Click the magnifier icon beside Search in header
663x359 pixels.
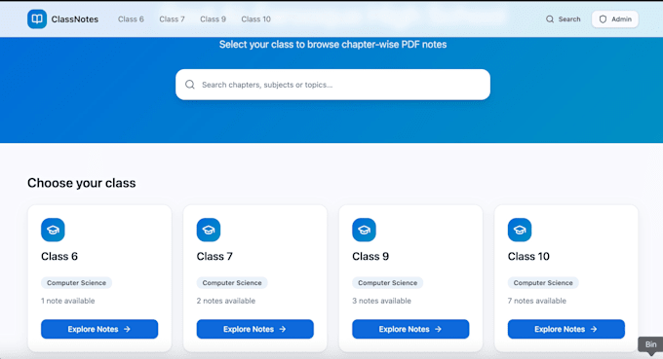pyautogui.click(x=550, y=19)
